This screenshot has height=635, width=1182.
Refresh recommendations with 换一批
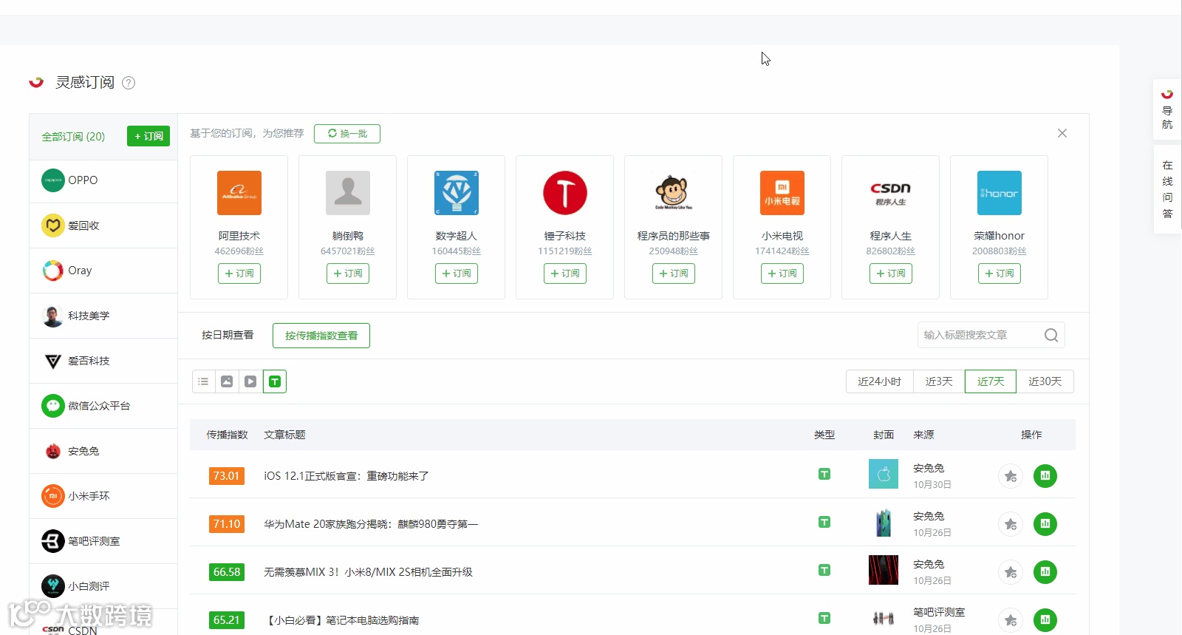click(347, 134)
